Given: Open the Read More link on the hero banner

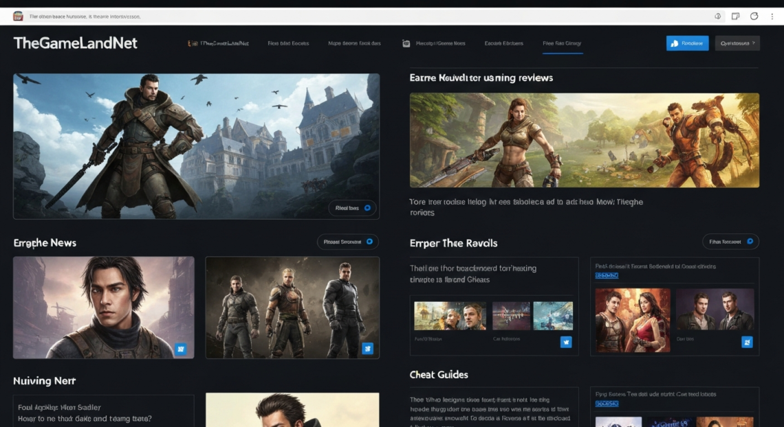Looking at the screenshot, I should (347, 208).
